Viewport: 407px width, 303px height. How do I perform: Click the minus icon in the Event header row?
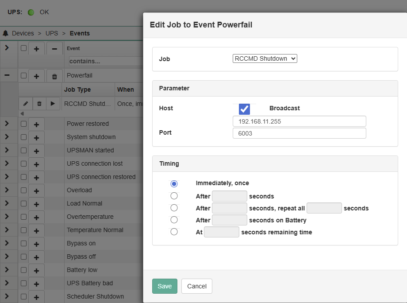tap(54, 49)
